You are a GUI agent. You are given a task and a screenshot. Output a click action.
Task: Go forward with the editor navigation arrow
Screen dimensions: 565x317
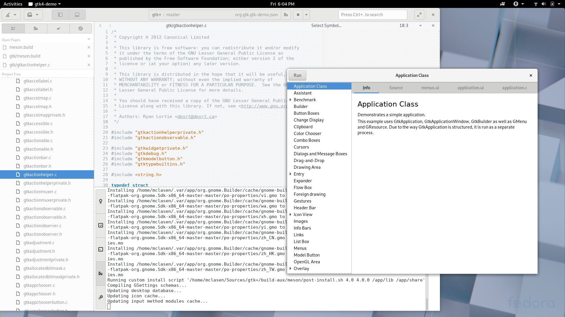tap(110, 26)
